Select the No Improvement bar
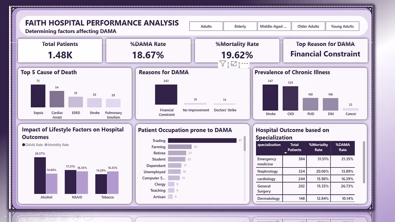Viewport: 395px width, 222px height. tap(195, 103)
